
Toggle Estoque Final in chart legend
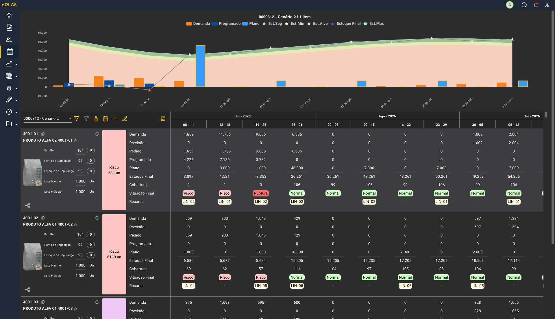click(x=345, y=24)
